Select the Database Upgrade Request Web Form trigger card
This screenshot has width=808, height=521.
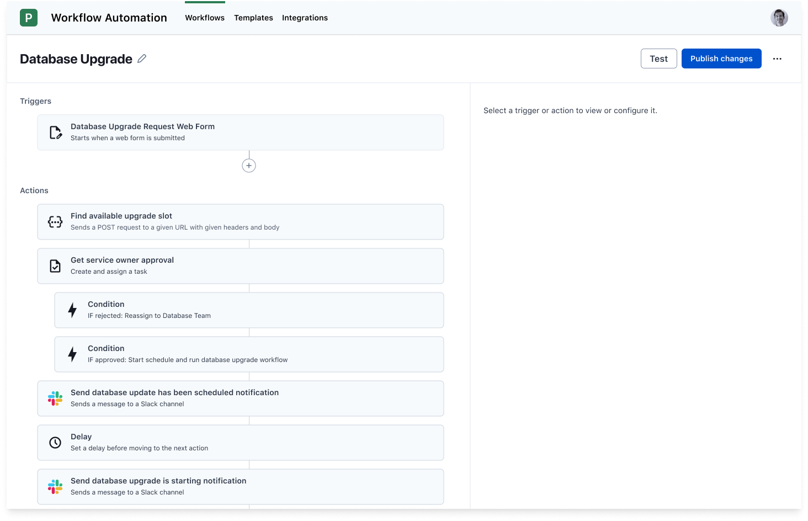240,132
